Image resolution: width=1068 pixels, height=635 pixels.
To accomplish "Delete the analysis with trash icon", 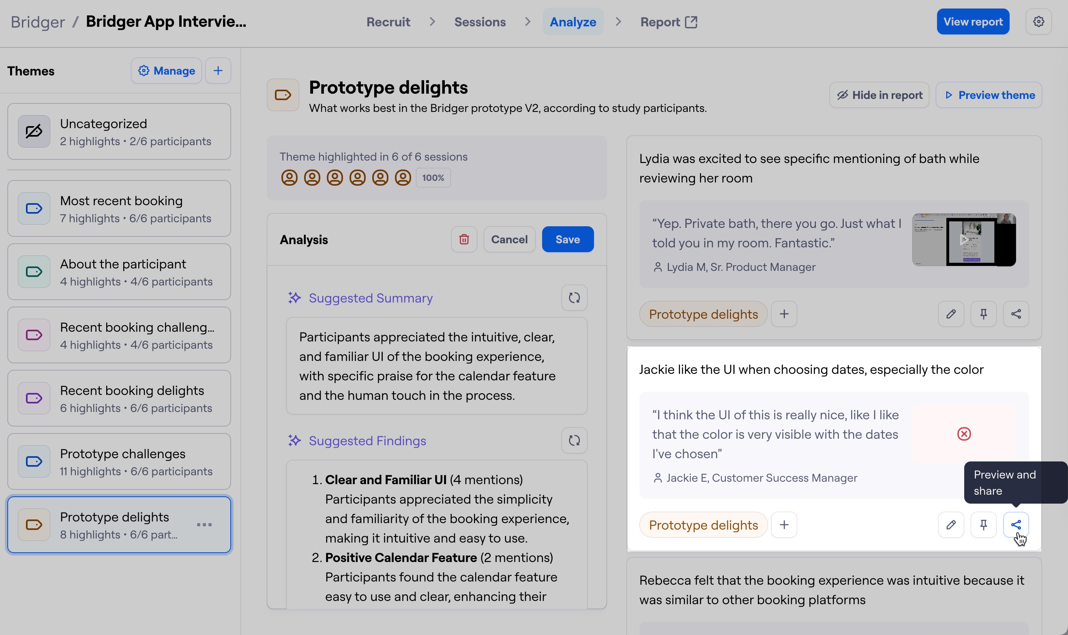I will [464, 239].
